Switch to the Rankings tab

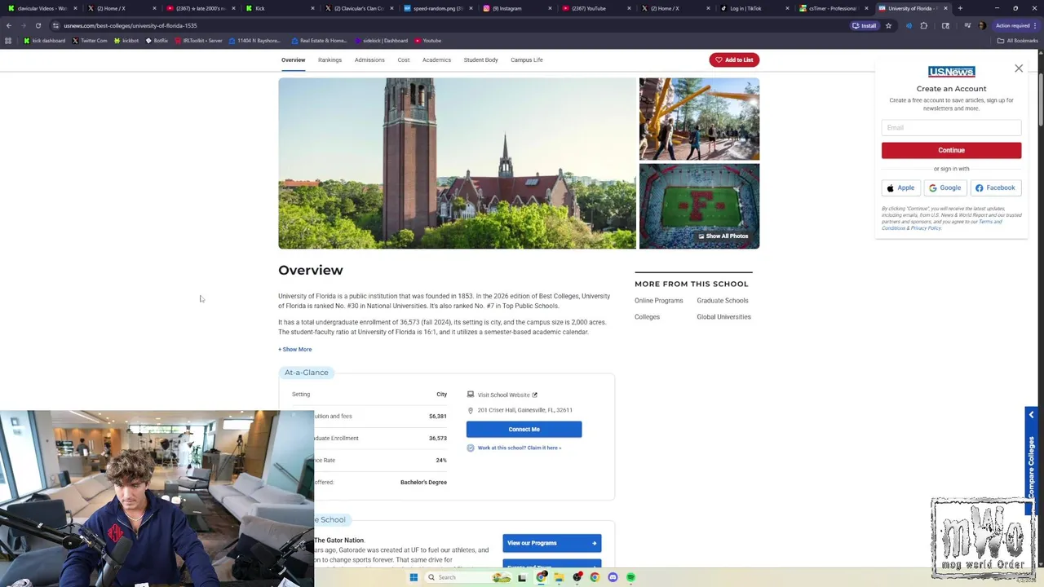click(330, 60)
